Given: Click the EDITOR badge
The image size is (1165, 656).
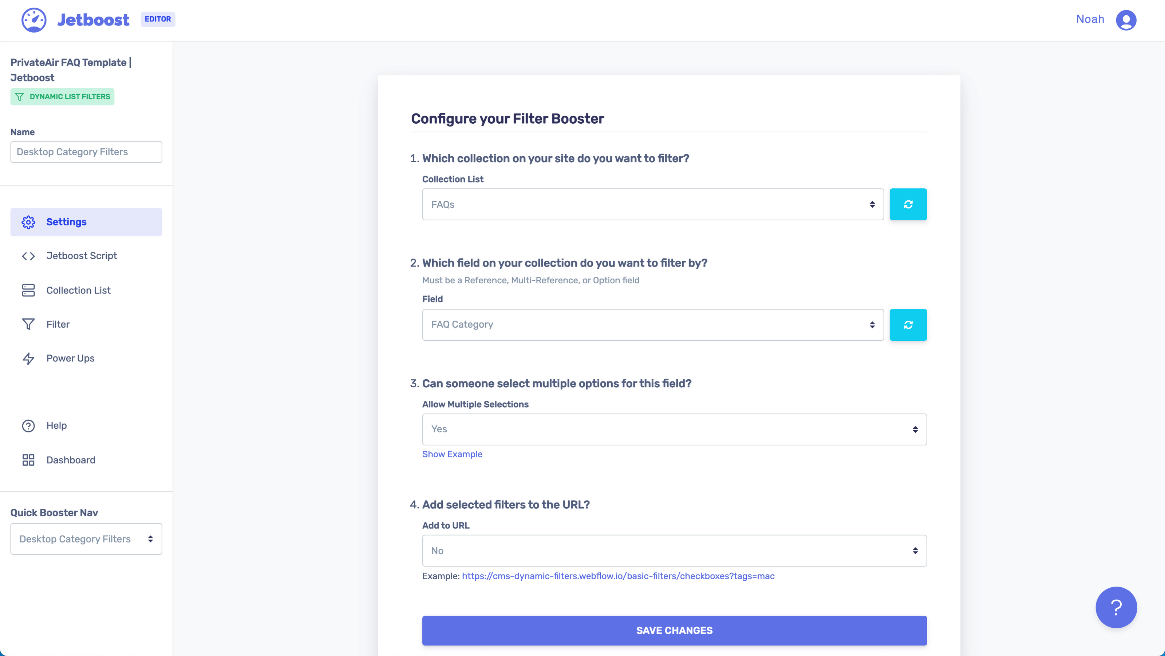Looking at the screenshot, I should (x=158, y=19).
